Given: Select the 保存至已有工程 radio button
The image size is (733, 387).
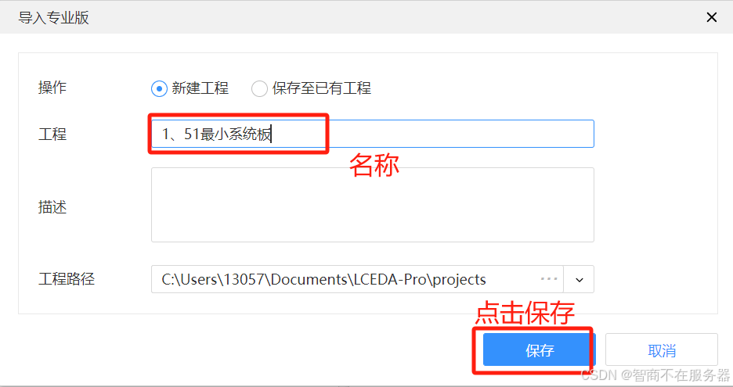Looking at the screenshot, I should 259,88.
